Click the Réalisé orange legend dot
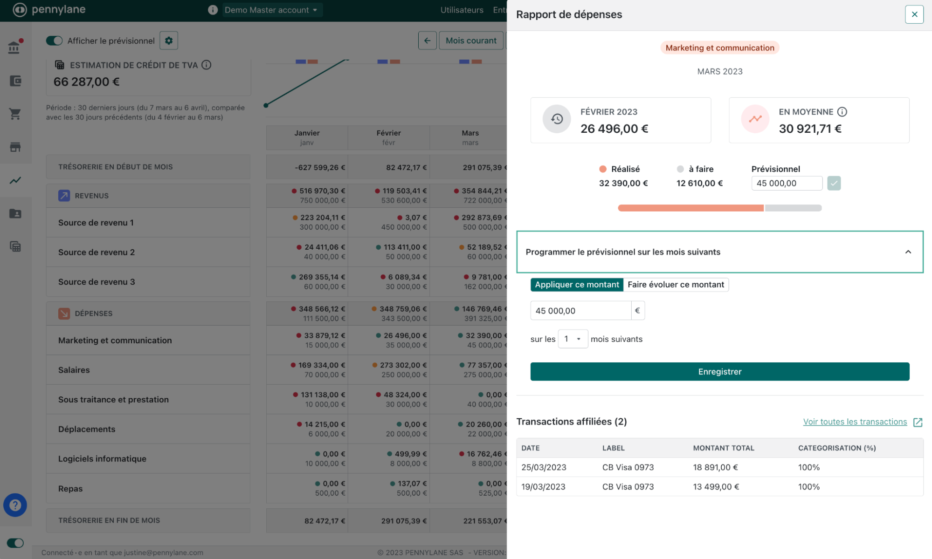The image size is (932, 559). (x=602, y=169)
